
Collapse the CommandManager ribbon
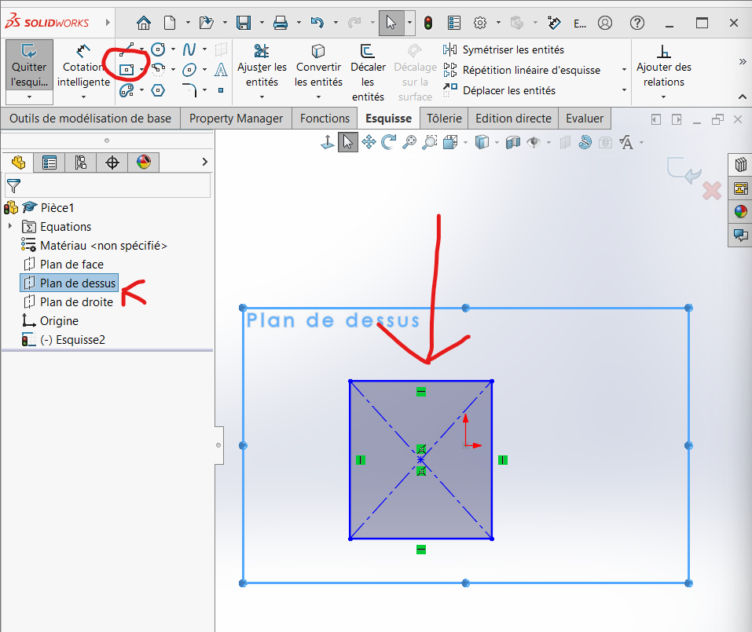coord(743,97)
